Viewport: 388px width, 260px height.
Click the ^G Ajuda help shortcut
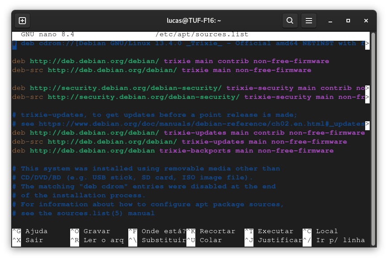[x=30, y=231]
